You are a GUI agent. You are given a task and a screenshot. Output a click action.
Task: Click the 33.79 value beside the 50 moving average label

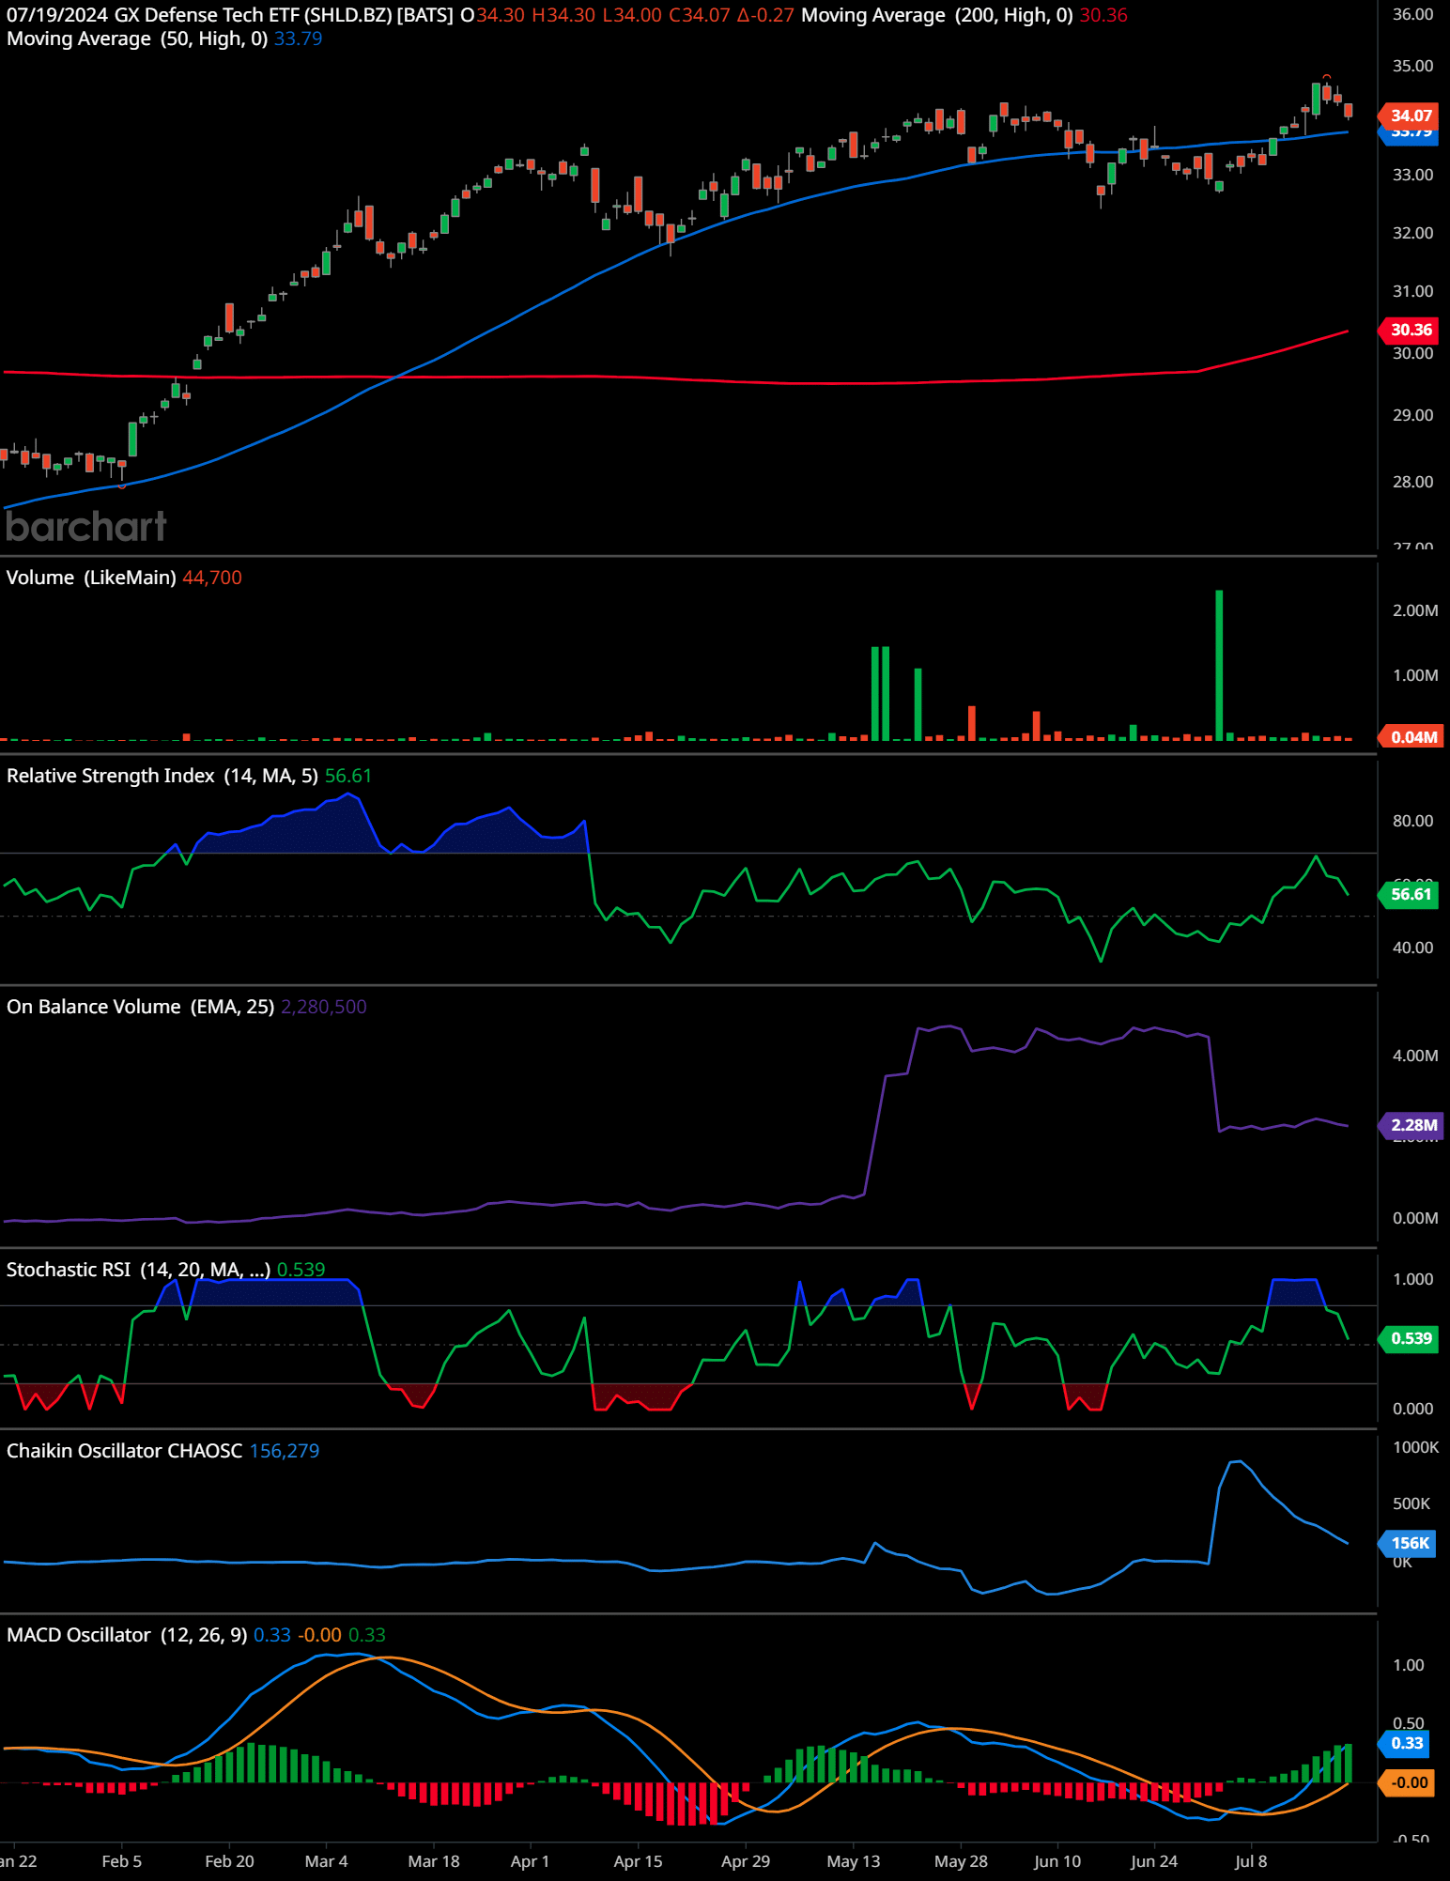pos(299,39)
